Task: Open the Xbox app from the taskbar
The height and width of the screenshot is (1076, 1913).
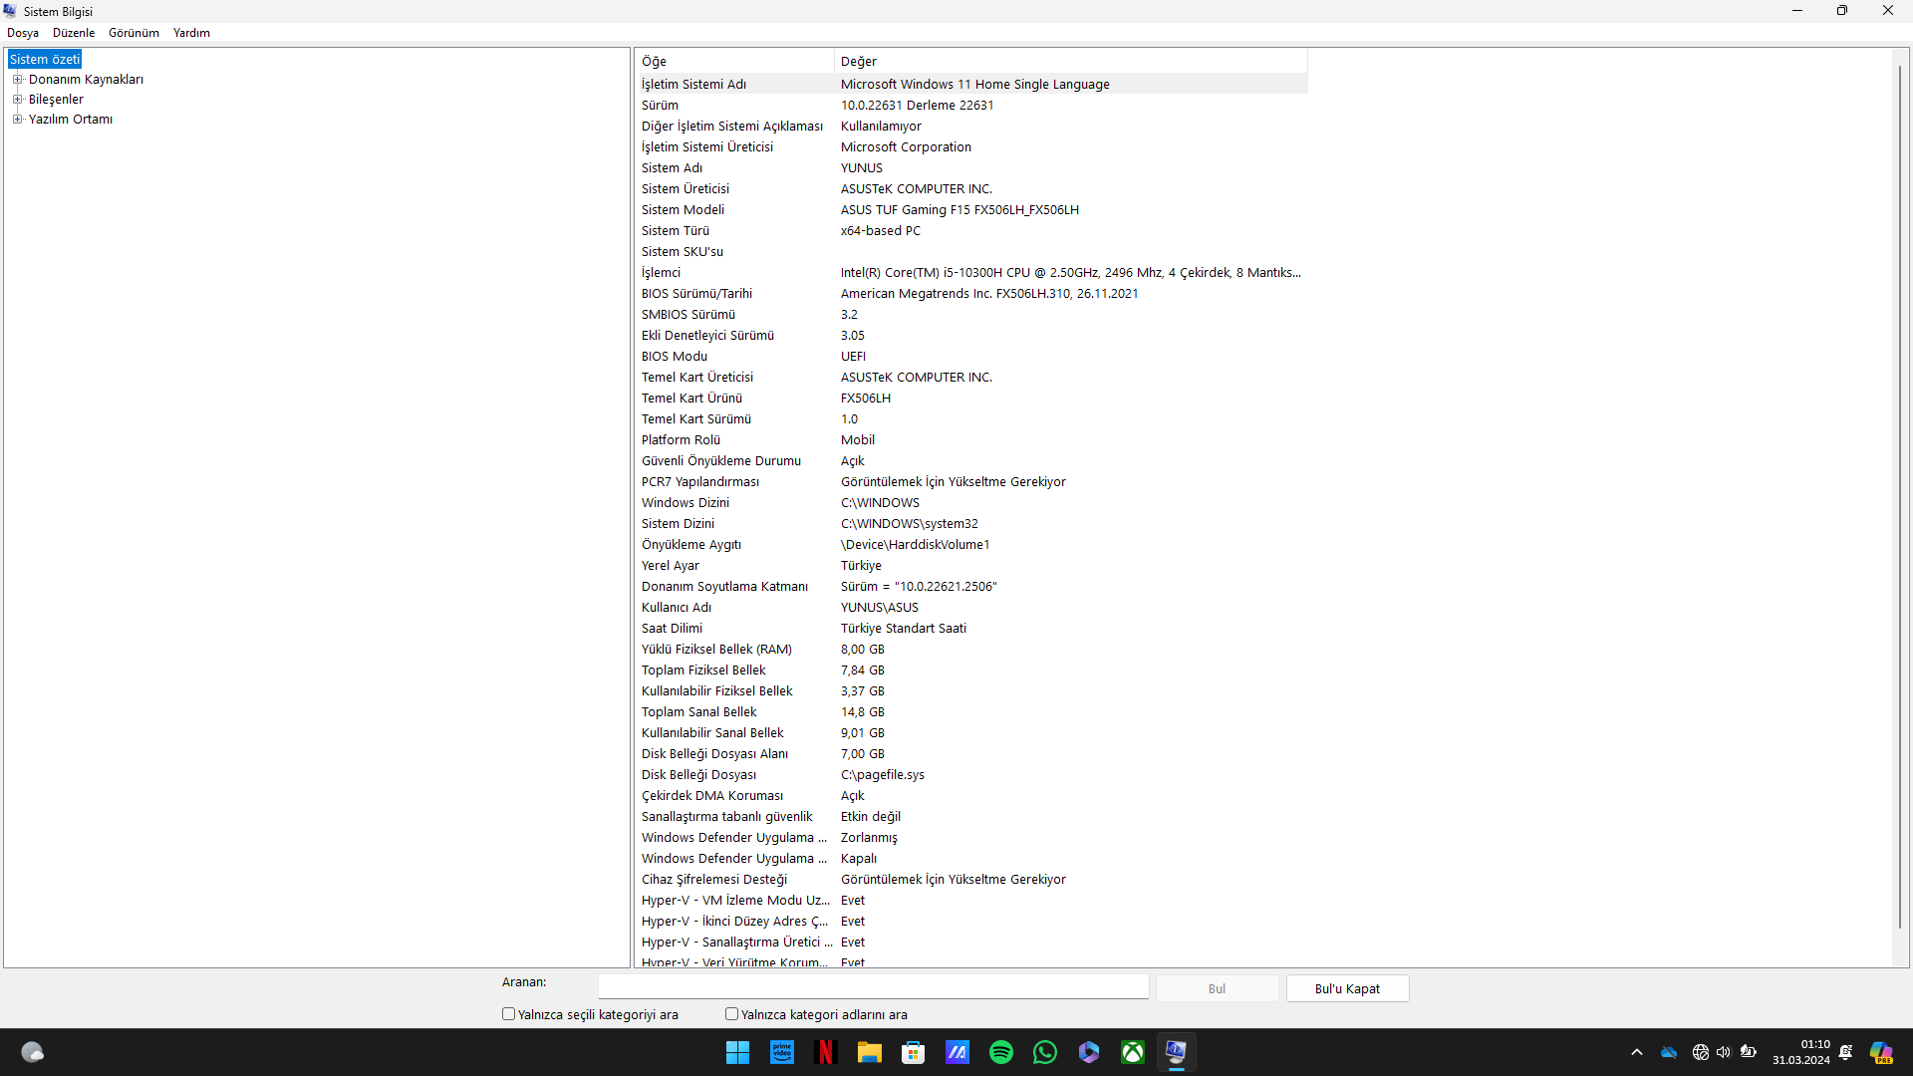Action: coord(1133,1052)
